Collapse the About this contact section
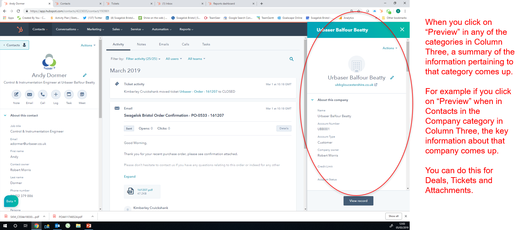Screen dimensions: 522x230 [x=5, y=115]
